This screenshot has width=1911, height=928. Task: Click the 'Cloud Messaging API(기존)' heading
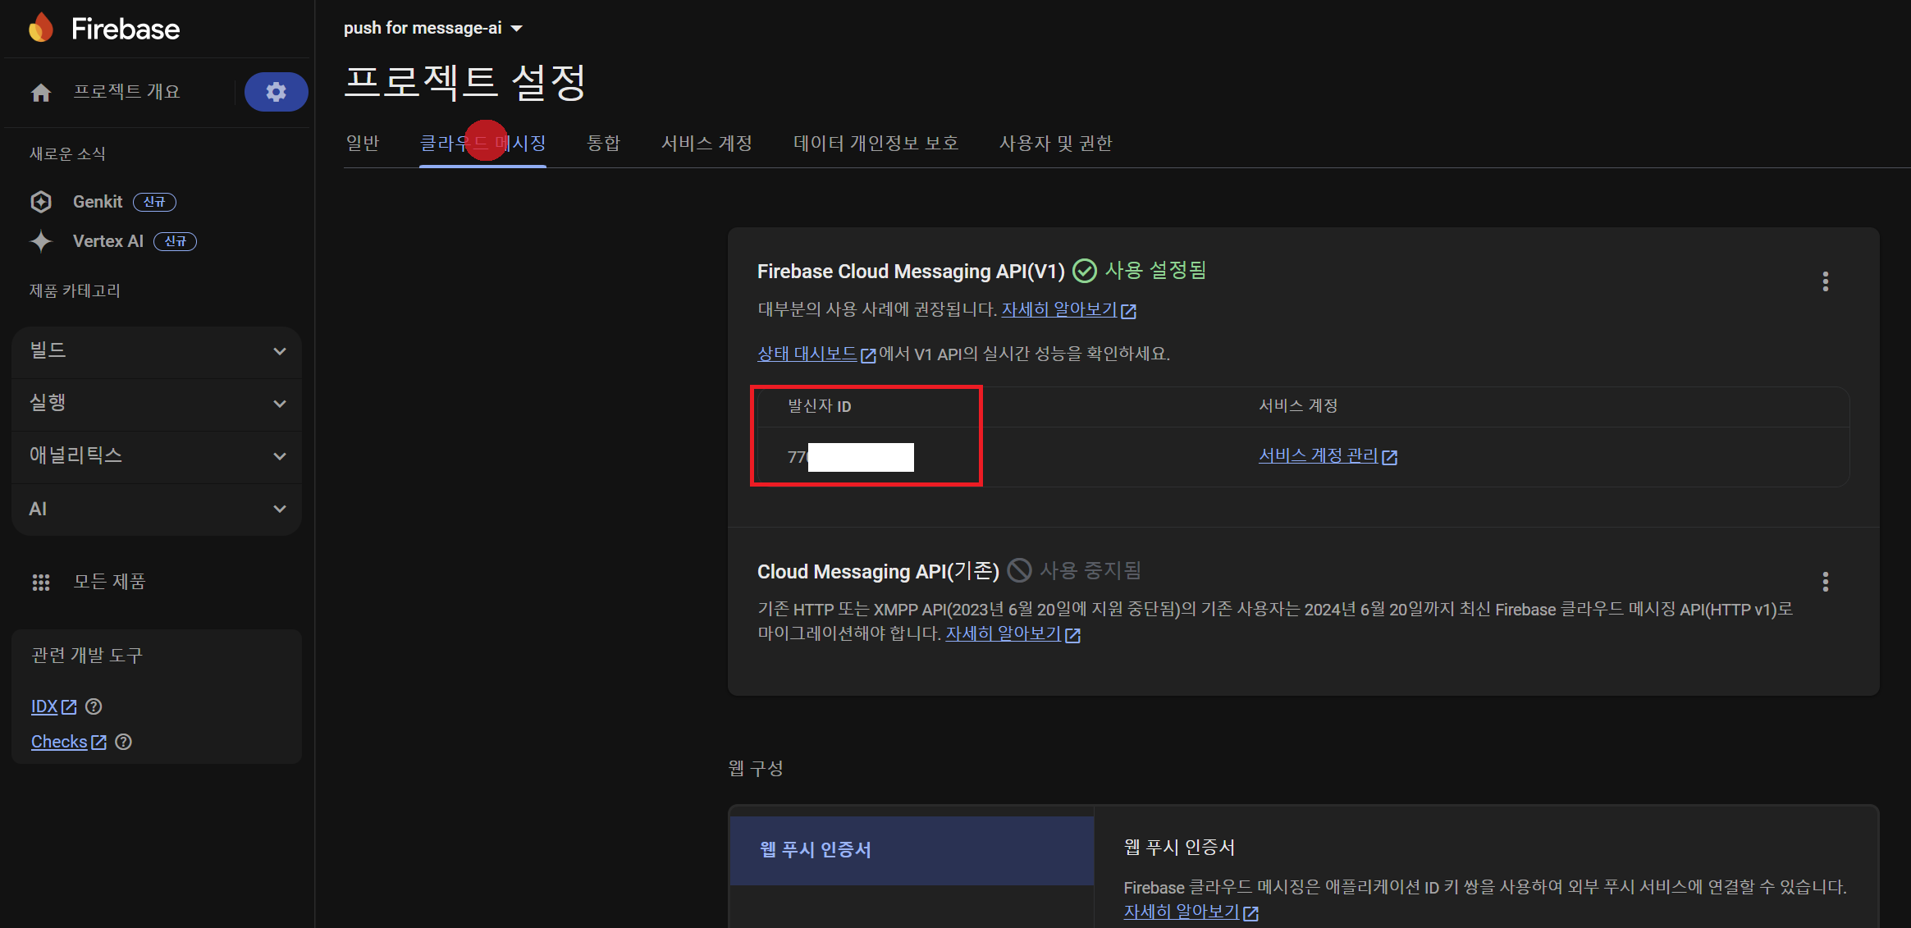pyautogui.click(x=878, y=571)
